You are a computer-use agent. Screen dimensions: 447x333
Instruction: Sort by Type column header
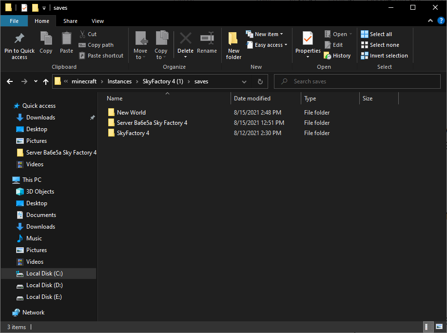point(310,98)
